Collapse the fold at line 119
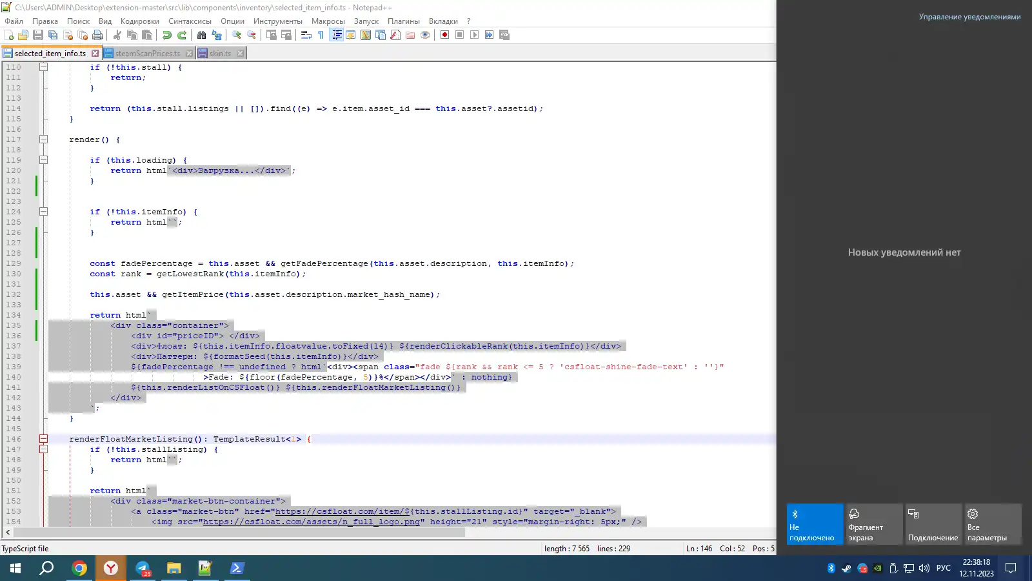1032x581 pixels. (x=43, y=160)
